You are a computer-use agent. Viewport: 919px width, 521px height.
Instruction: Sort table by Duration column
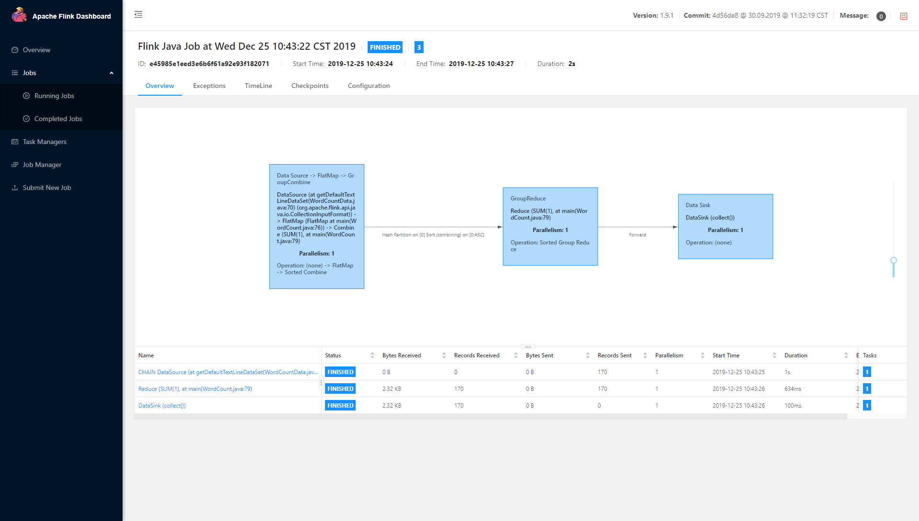tap(846, 355)
